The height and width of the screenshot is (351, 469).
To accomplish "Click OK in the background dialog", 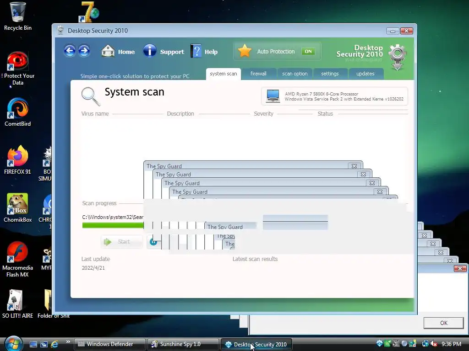I will [x=443, y=323].
